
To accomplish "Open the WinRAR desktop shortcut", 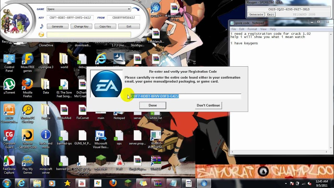I will [x=156, y=163].
